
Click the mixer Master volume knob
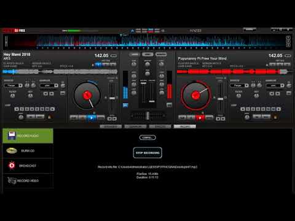pyautogui.click(x=147, y=64)
